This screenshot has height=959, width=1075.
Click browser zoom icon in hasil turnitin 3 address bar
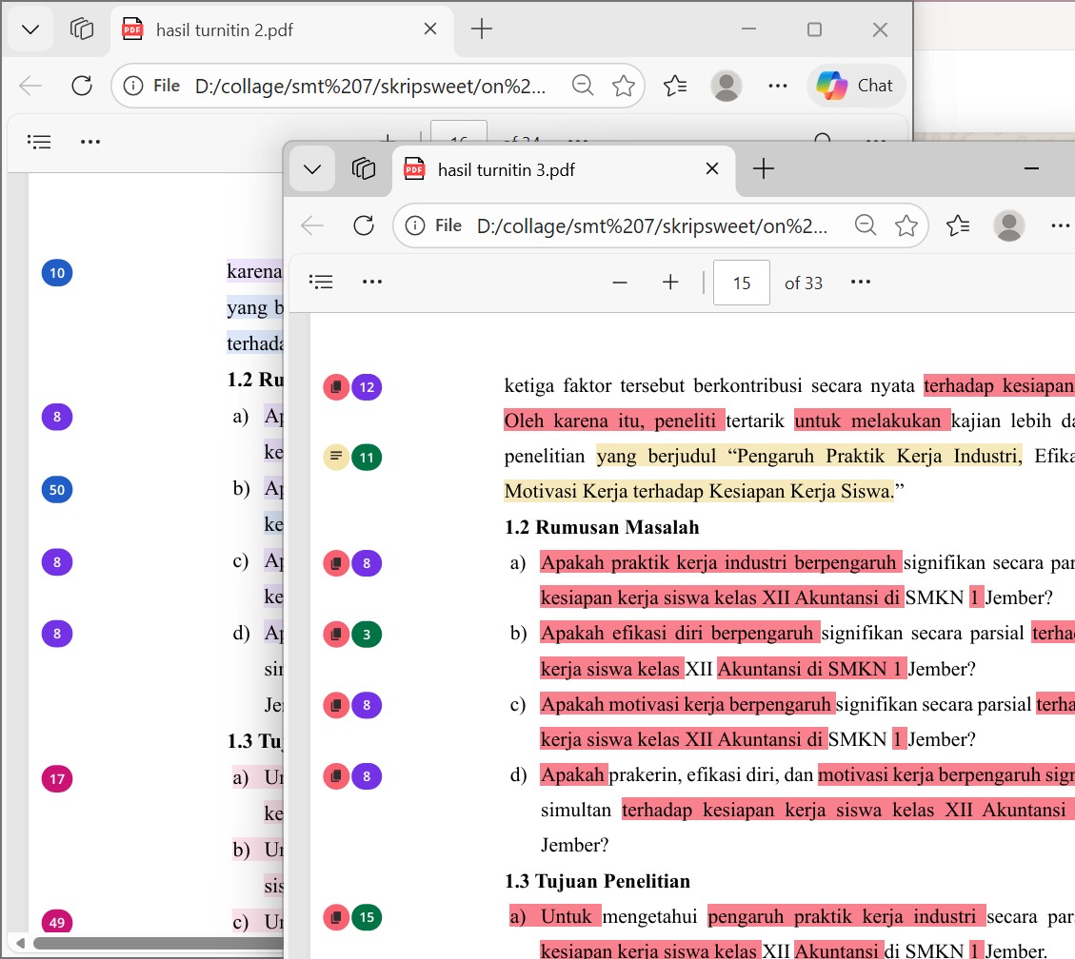[866, 225]
